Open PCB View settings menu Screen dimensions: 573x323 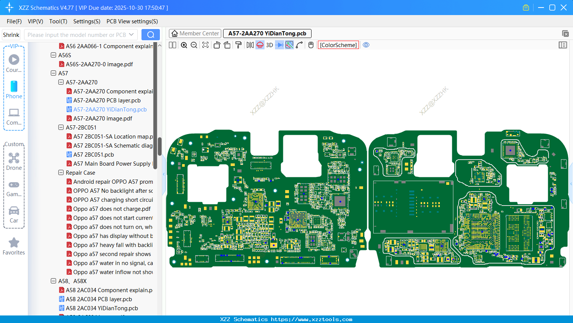pos(132,21)
